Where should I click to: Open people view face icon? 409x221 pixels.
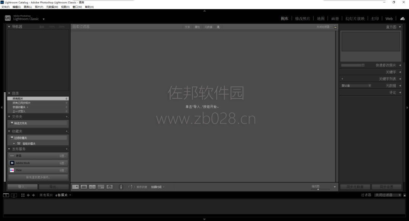click(109, 187)
